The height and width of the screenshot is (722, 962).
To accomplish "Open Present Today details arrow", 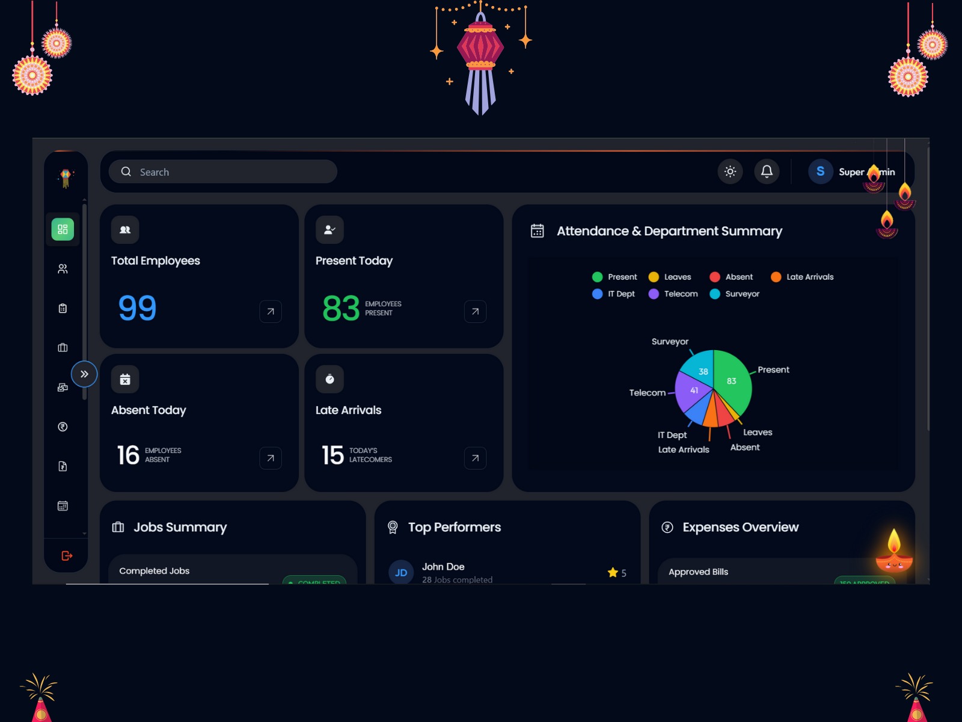I will 475,312.
